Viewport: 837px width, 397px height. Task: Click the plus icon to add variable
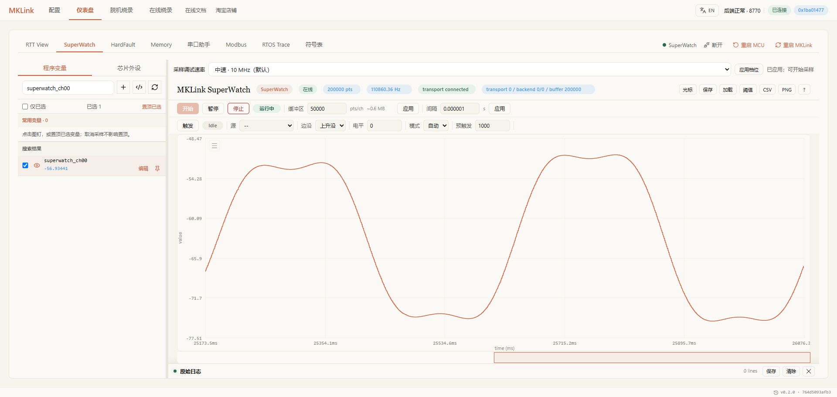[x=123, y=88]
